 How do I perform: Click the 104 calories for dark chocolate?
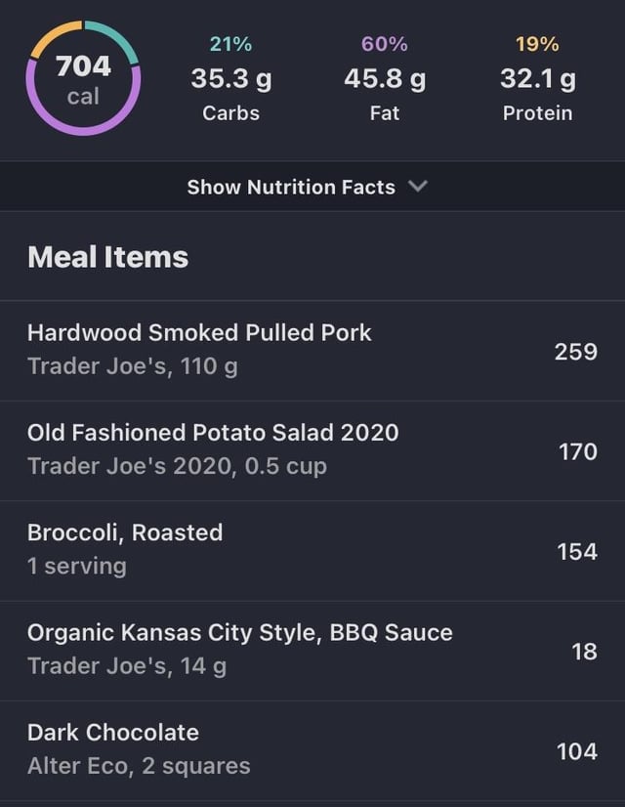[577, 751]
